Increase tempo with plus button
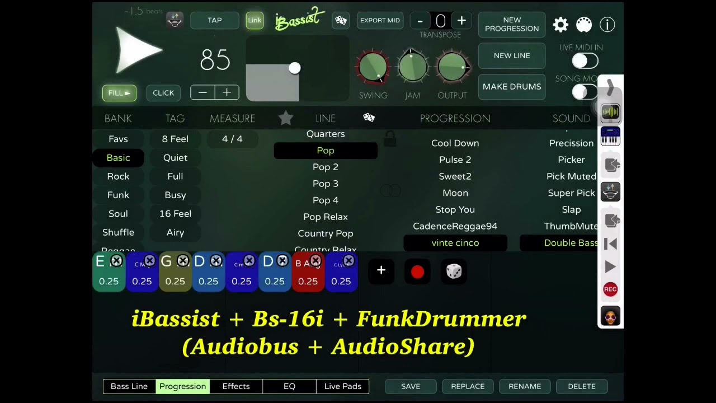This screenshot has height=403, width=716. (227, 92)
